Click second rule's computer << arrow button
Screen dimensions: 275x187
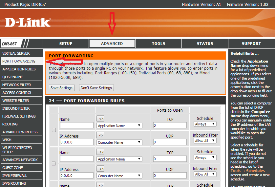(100, 169)
